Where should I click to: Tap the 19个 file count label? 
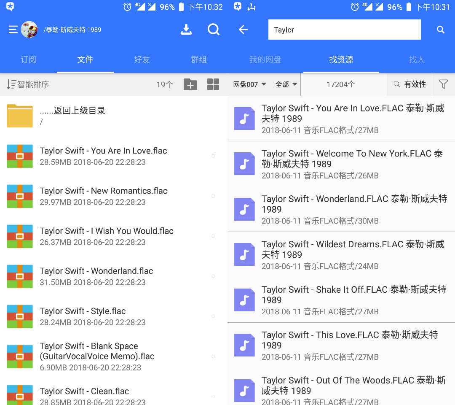(x=165, y=84)
